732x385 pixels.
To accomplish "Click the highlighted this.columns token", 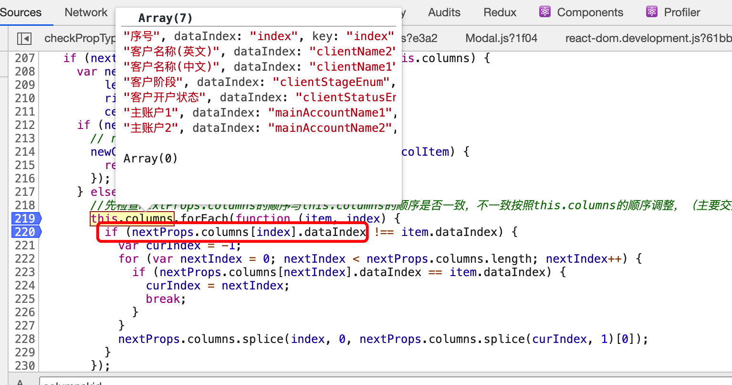I will [132, 218].
